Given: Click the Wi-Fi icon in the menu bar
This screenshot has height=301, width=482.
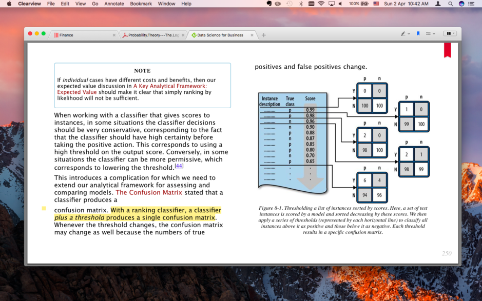Looking at the screenshot, I should [x=320, y=4].
